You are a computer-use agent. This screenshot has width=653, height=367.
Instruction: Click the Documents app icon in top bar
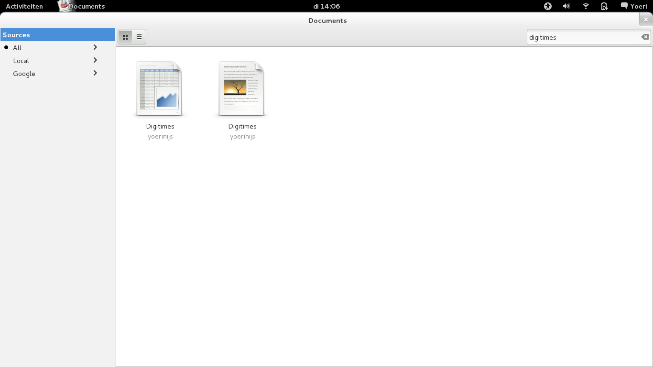pos(63,5)
